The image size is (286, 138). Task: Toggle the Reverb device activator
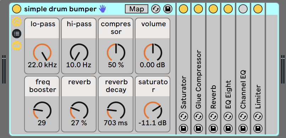click(x=213, y=9)
